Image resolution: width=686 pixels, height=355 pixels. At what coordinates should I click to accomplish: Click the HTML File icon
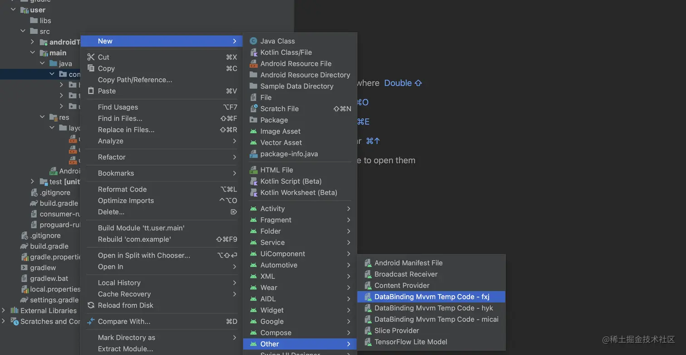pos(254,170)
